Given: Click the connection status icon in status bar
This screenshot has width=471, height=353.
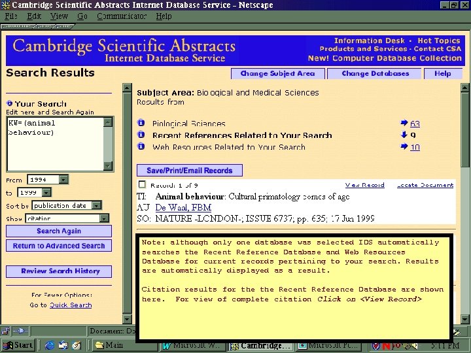Looking at the screenshot, I should pyautogui.click(x=20, y=331).
